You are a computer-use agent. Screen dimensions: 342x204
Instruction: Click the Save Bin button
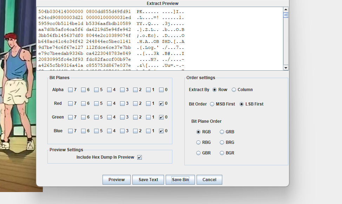(180, 180)
